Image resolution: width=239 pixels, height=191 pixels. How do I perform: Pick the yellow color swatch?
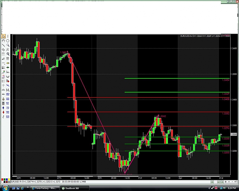(9, 180)
